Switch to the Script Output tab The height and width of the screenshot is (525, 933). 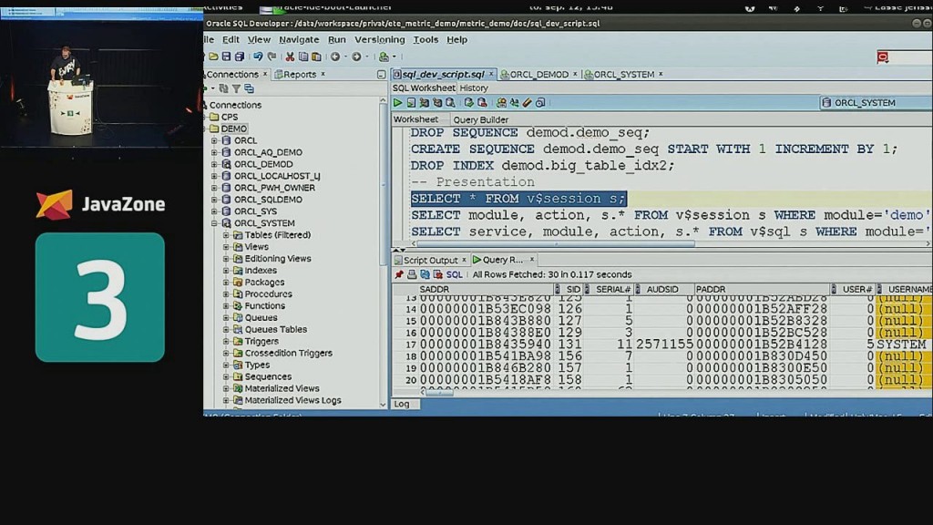click(429, 260)
